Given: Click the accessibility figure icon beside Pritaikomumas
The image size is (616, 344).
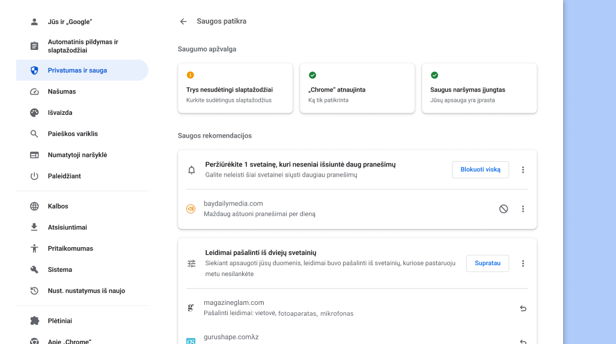Looking at the screenshot, I should click(x=34, y=248).
